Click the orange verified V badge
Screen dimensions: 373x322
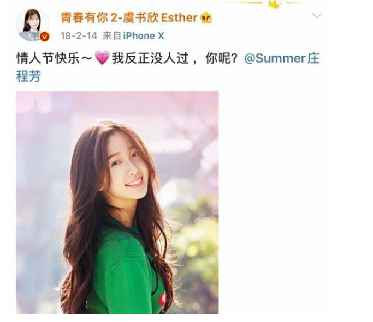click(x=44, y=37)
